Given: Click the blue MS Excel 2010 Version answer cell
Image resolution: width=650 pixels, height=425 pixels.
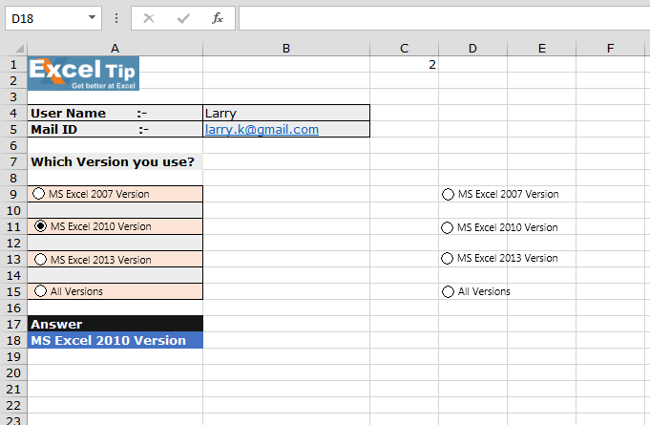Looking at the screenshot, I should click(115, 340).
